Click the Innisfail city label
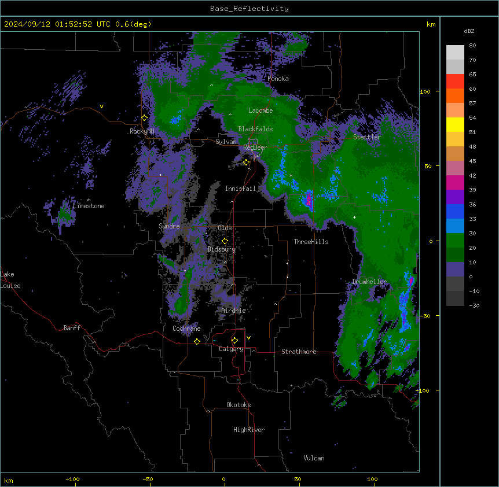 tap(241, 189)
